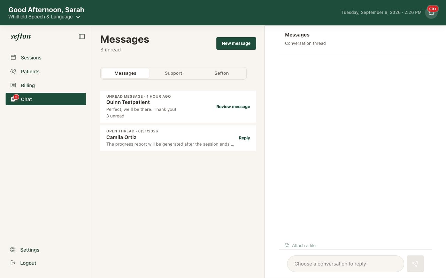Click the "Conversation thread" subtitle
The height and width of the screenshot is (278, 446).
coord(305,43)
